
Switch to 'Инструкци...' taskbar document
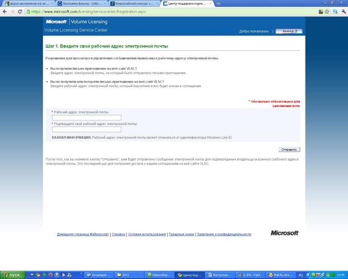point(220,275)
